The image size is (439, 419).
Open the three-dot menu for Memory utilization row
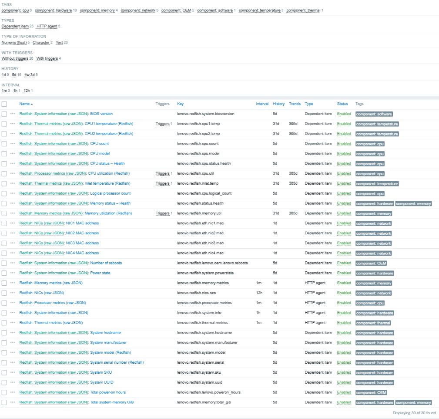(x=13, y=213)
